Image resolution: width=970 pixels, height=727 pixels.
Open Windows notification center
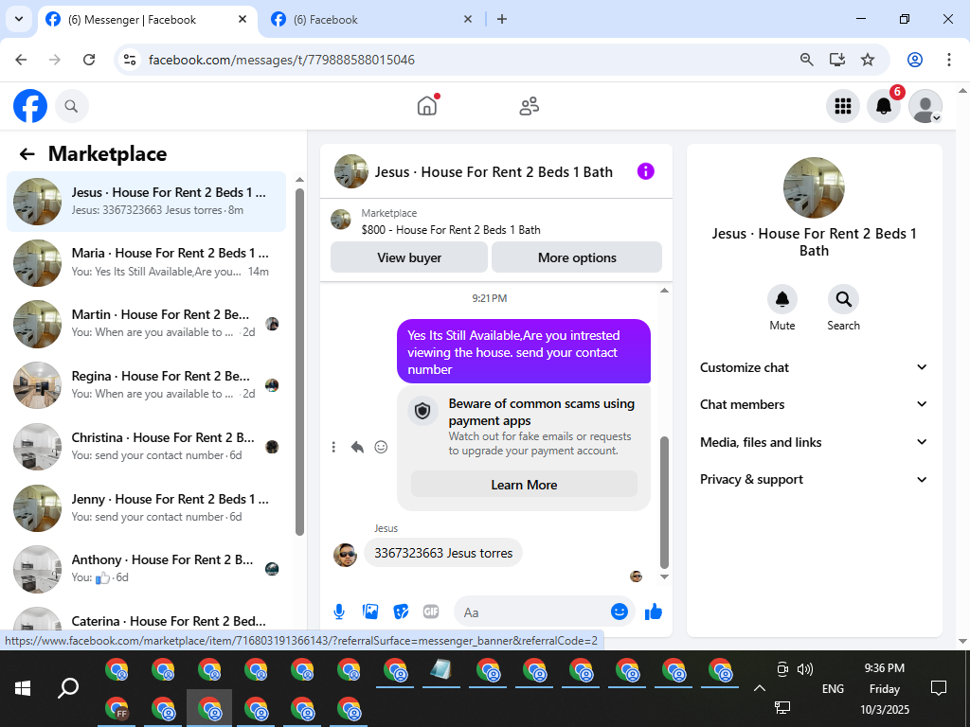click(x=939, y=688)
